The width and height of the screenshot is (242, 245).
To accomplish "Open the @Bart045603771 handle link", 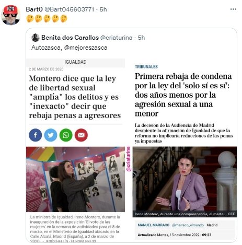I will pos(70,9).
